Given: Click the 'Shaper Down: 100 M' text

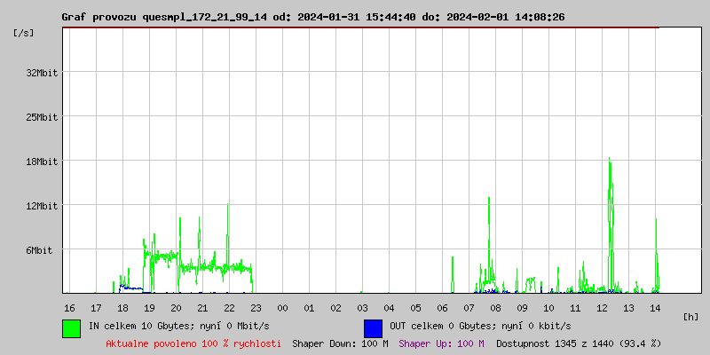Looking at the screenshot, I should [340, 343].
